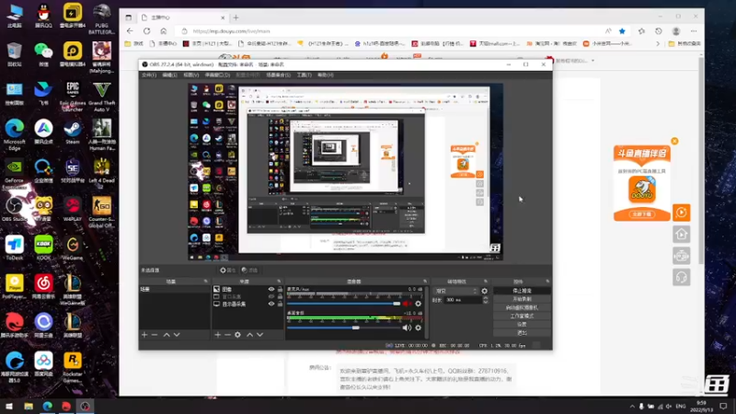This screenshot has width=736, height=414.
Task: Open Grand Theft Auto V desktop shortcut
Action: coord(101,97)
